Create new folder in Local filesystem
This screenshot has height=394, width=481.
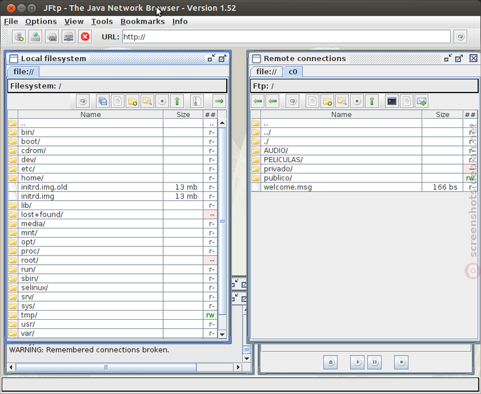[133, 101]
